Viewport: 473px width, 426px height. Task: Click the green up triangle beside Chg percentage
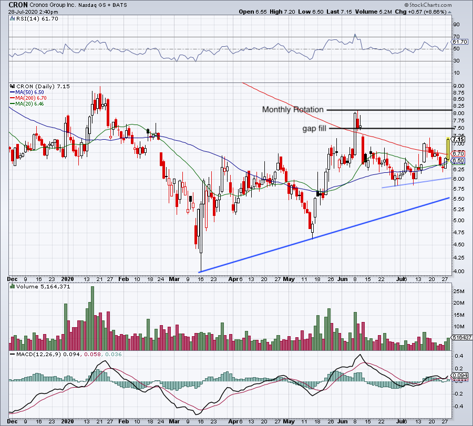(450, 12)
